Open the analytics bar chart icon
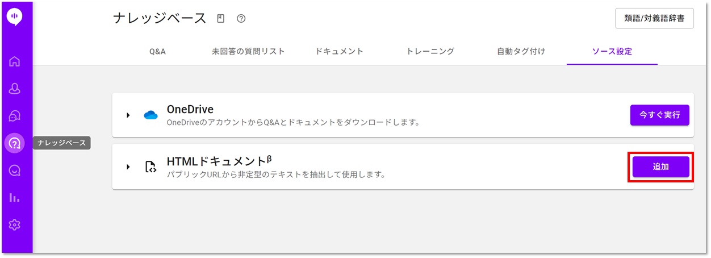The height and width of the screenshot is (258, 711). pyautogui.click(x=15, y=198)
